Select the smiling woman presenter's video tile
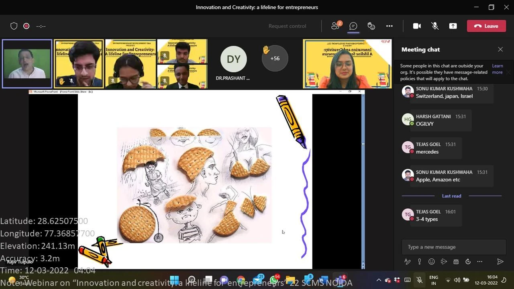This screenshot has width=514, height=289. (x=347, y=63)
